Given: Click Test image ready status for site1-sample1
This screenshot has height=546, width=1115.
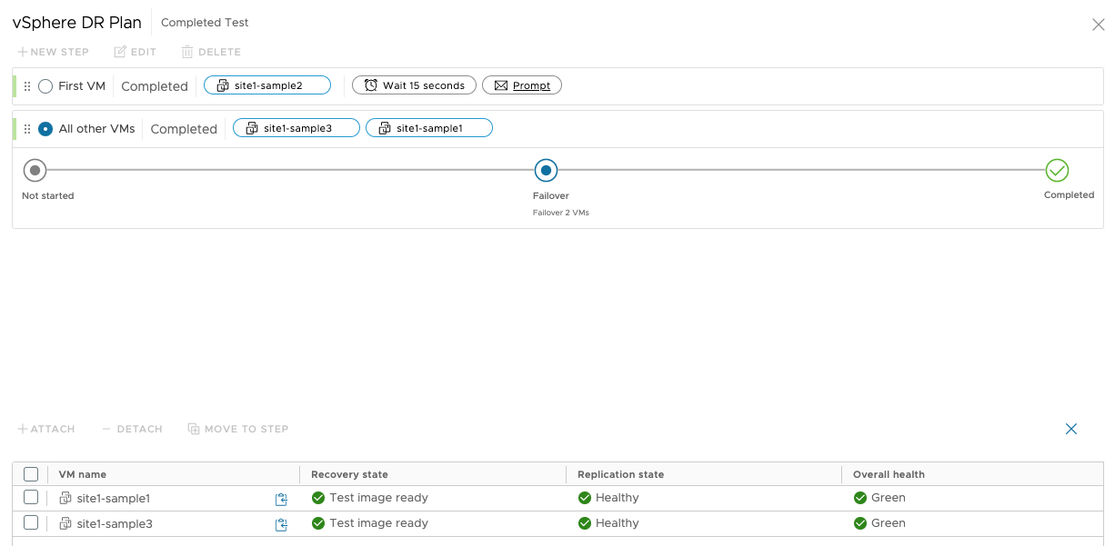Looking at the screenshot, I should click(378, 498).
